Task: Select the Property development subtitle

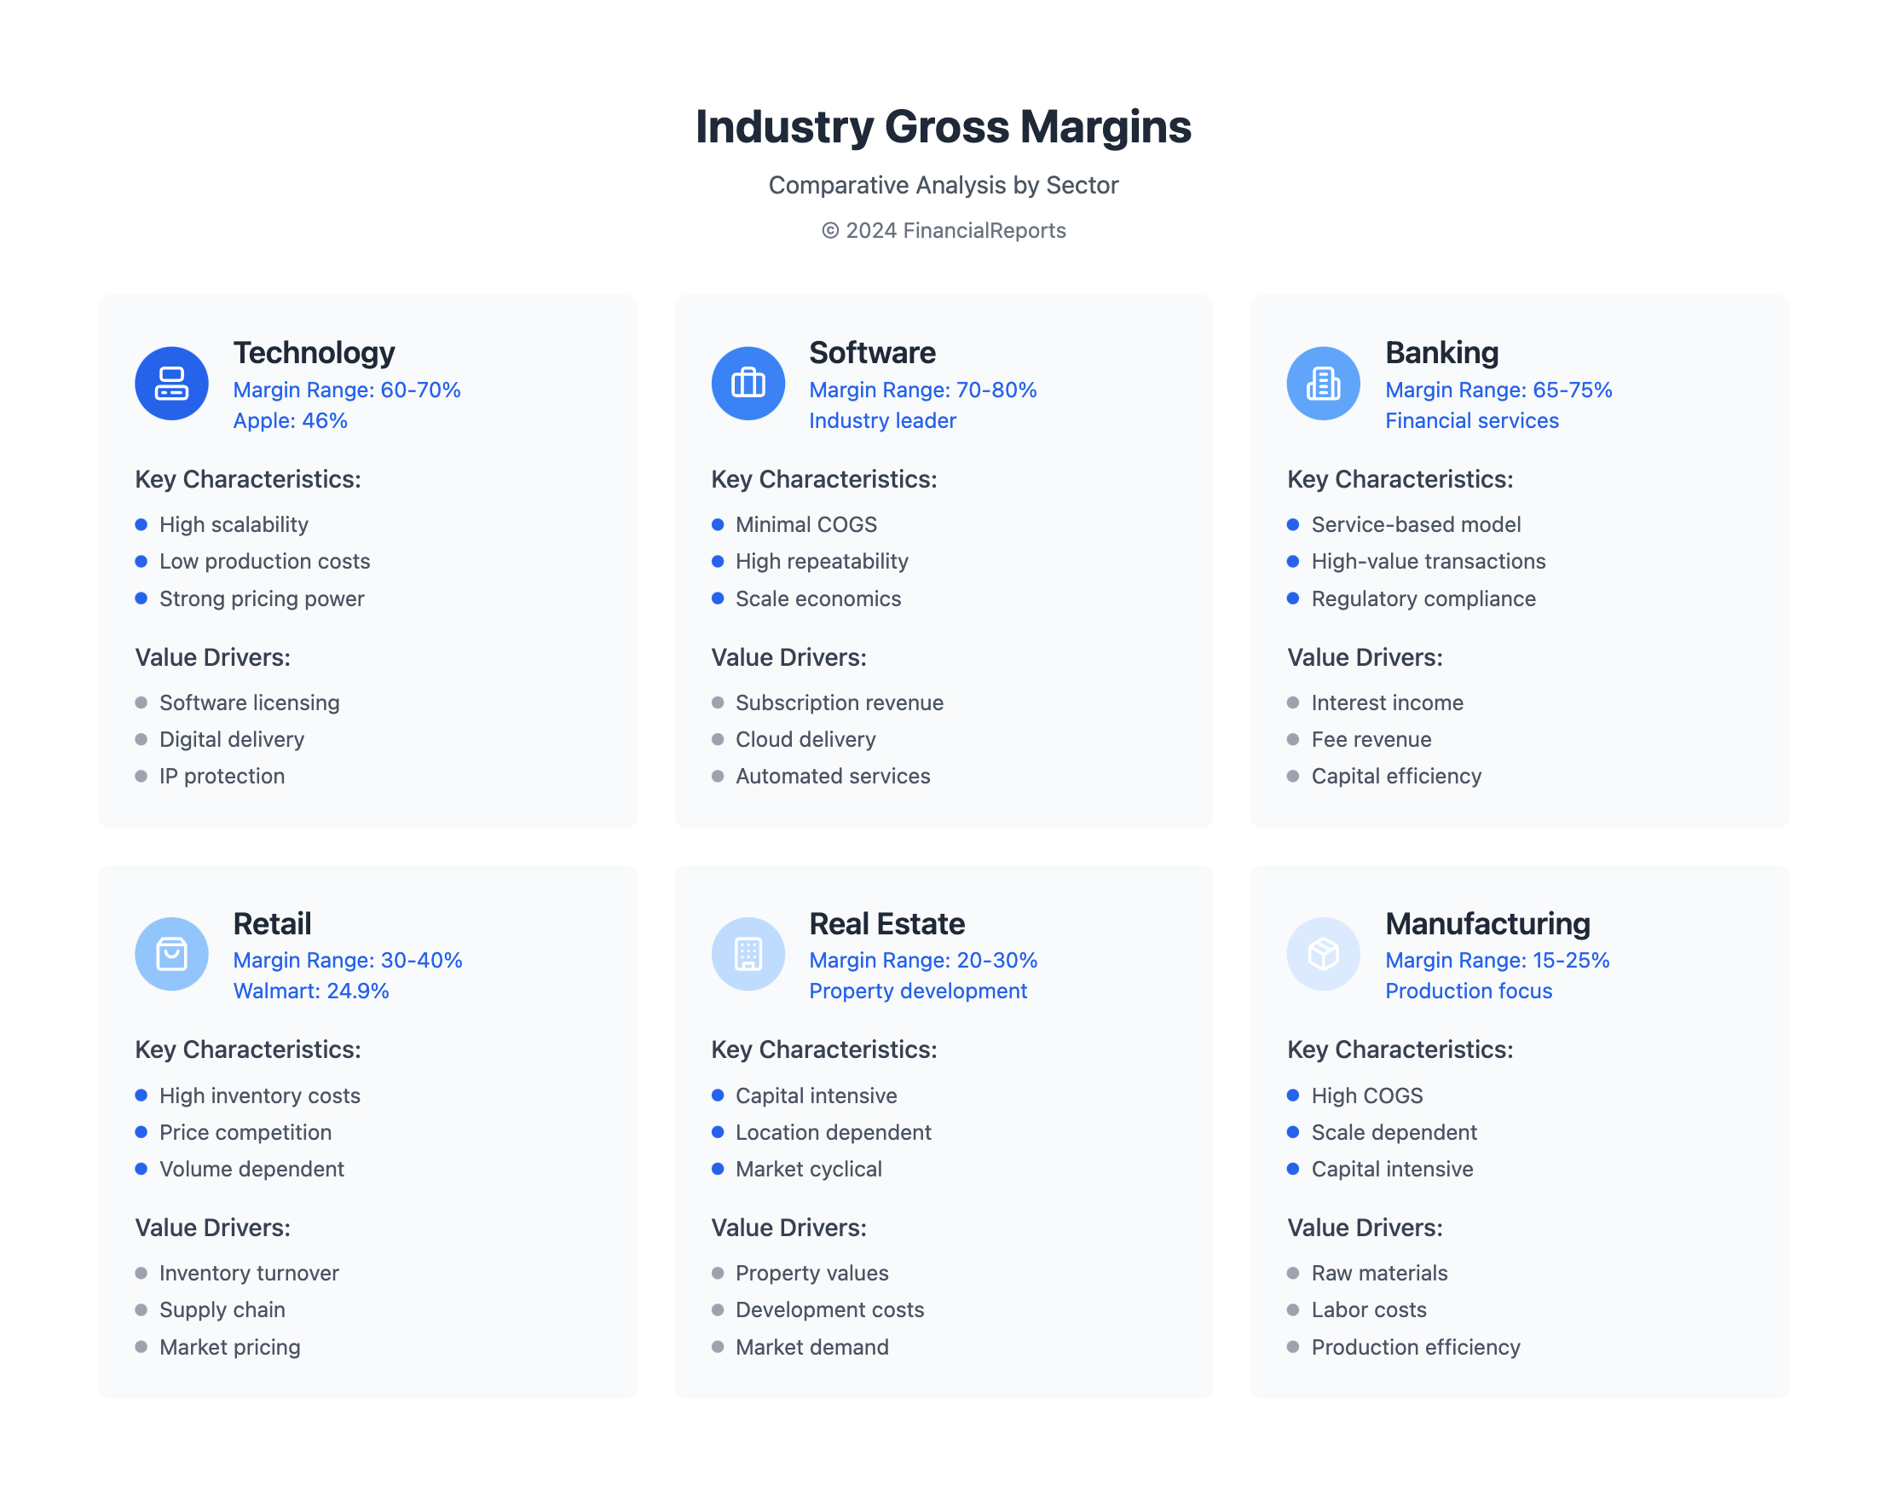Action: (x=918, y=991)
